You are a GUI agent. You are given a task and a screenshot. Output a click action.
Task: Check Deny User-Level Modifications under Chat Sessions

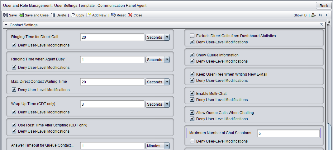(192, 141)
